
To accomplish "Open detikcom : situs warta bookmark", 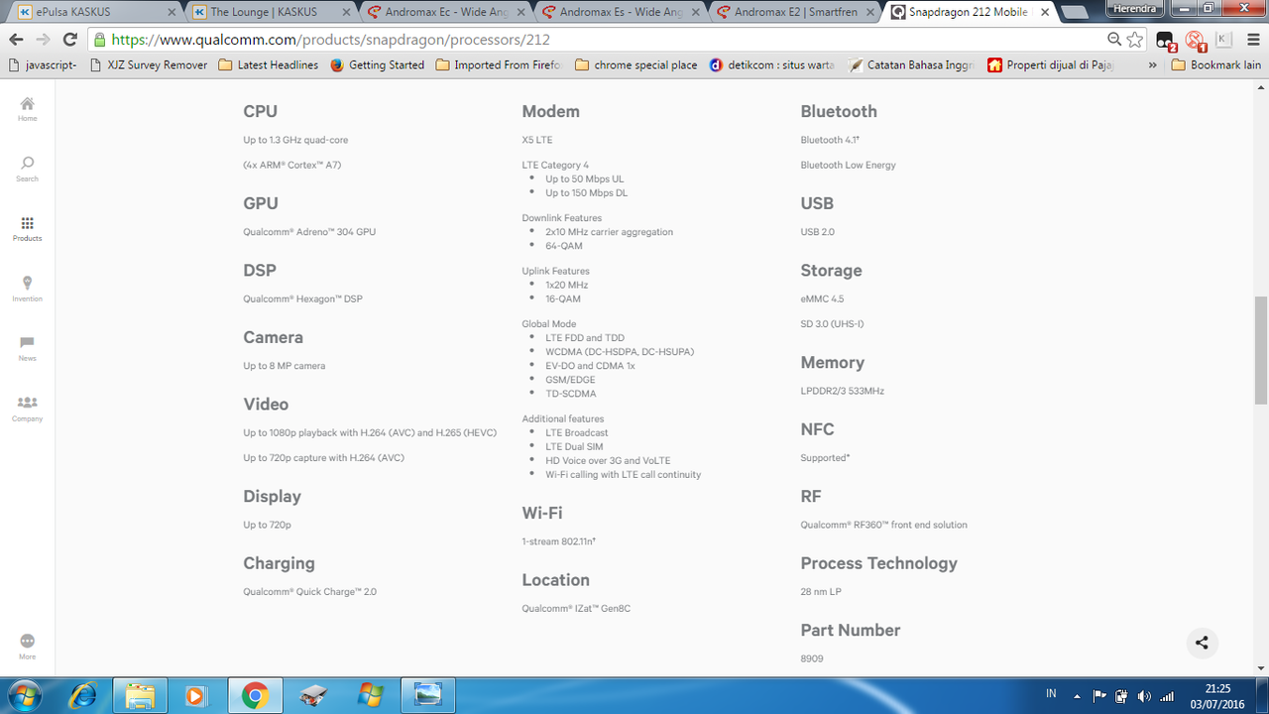I will (x=771, y=65).
